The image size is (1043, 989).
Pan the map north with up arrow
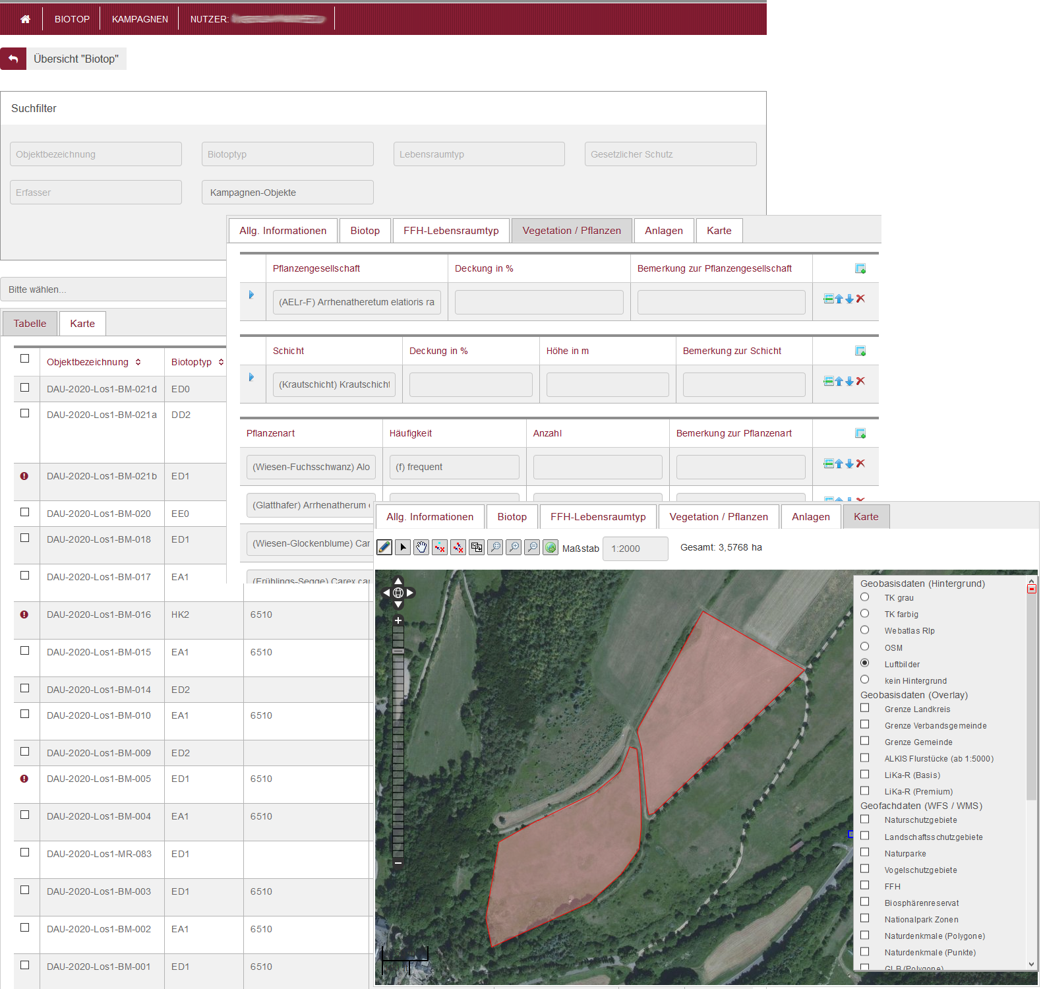click(398, 581)
